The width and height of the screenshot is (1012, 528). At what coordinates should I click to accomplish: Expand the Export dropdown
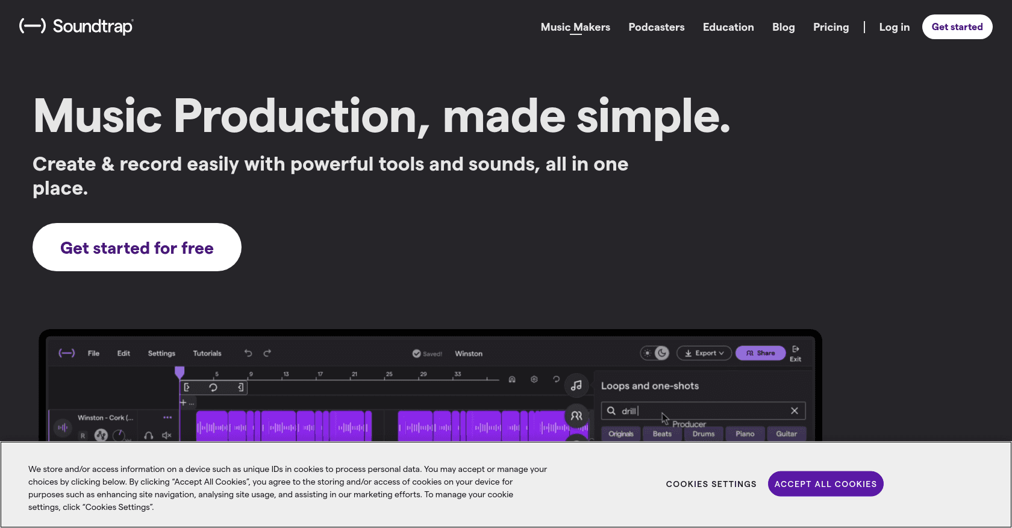(704, 353)
